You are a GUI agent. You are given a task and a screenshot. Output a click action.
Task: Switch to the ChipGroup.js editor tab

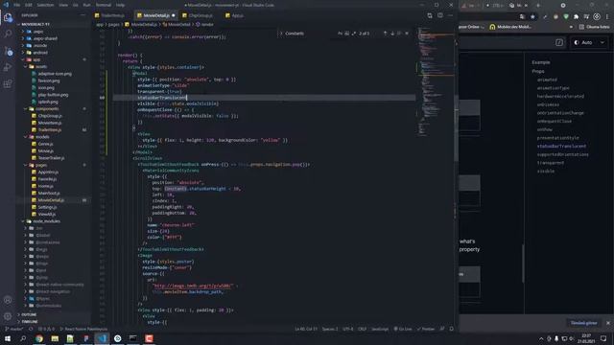point(201,15)
